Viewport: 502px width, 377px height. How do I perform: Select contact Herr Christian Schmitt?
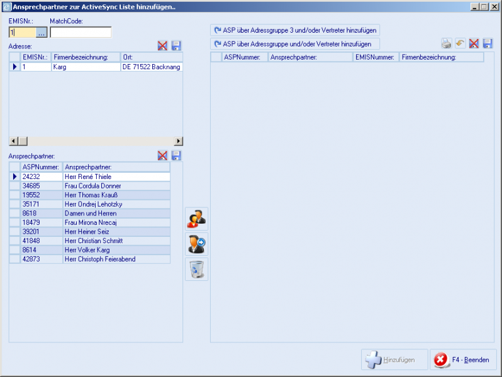point(116,241)
